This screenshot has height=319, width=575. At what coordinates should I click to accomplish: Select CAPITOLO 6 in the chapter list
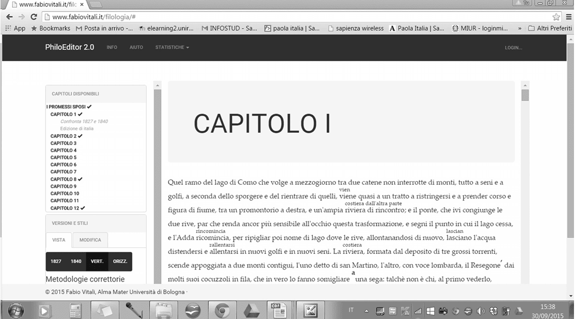(64, 165)
